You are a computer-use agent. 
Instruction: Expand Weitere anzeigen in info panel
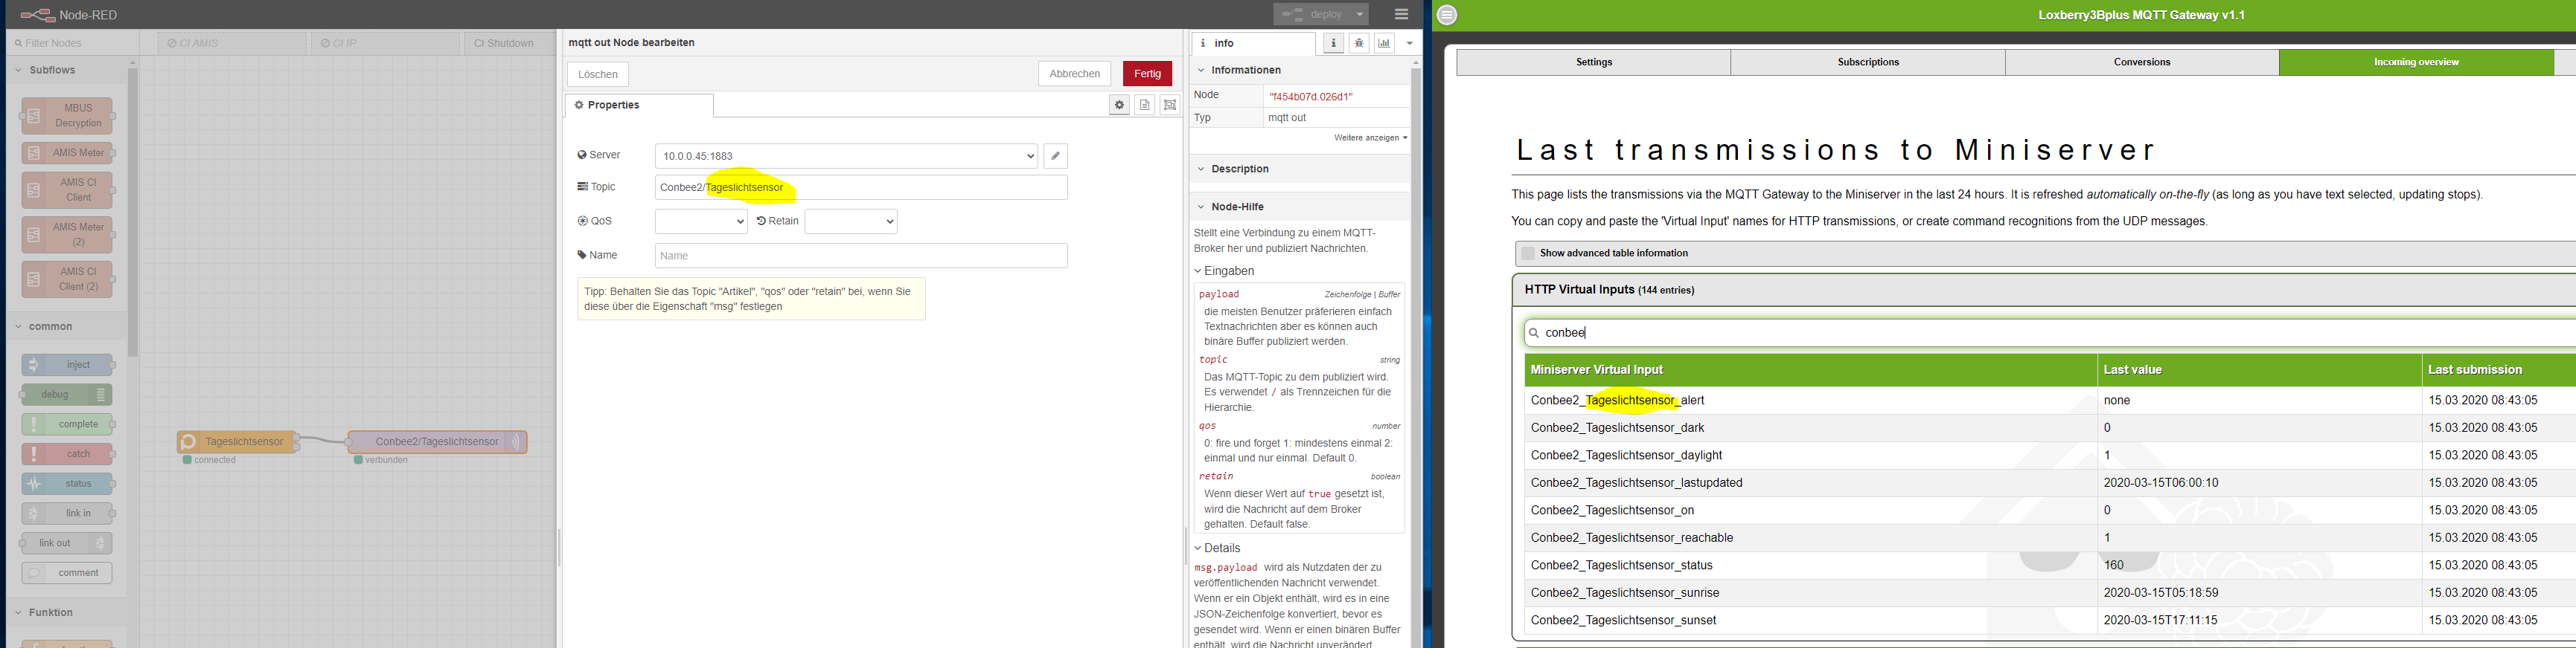[x=1370, y=137]
